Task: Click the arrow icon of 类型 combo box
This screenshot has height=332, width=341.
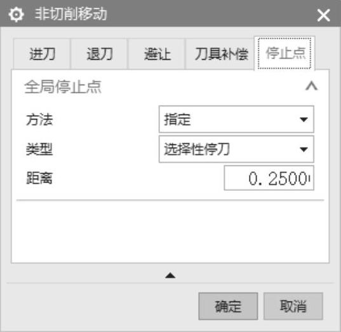Action: pos(304,149)
